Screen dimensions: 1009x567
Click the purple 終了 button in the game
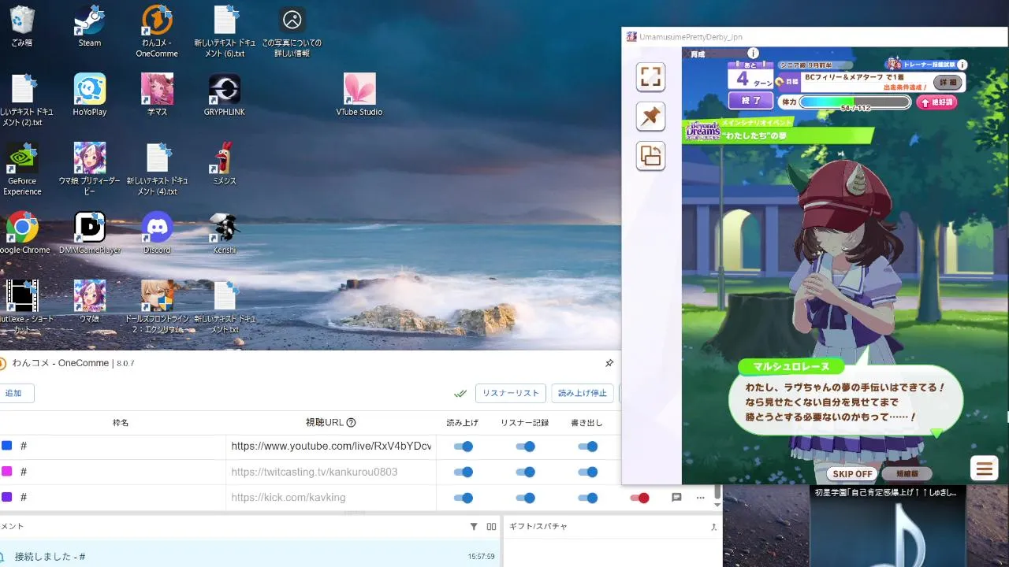750,101
